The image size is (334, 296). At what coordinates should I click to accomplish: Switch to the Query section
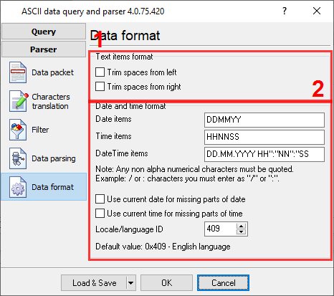point(44,32)
